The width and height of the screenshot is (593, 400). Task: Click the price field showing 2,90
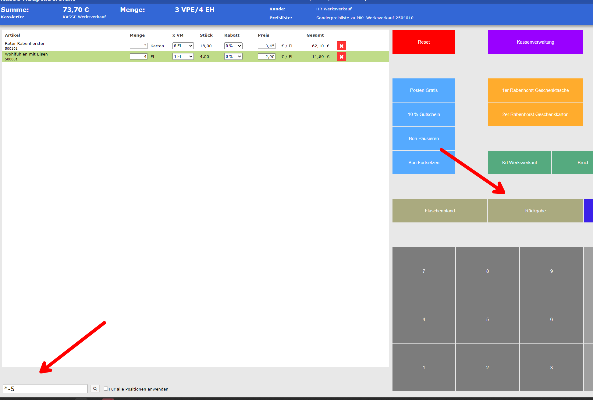(266, 57)
